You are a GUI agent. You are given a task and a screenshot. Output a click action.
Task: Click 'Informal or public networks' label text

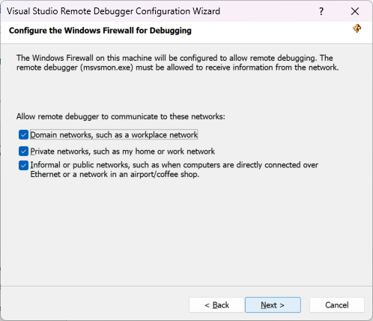pyautogui.click(x=175, y=169)
